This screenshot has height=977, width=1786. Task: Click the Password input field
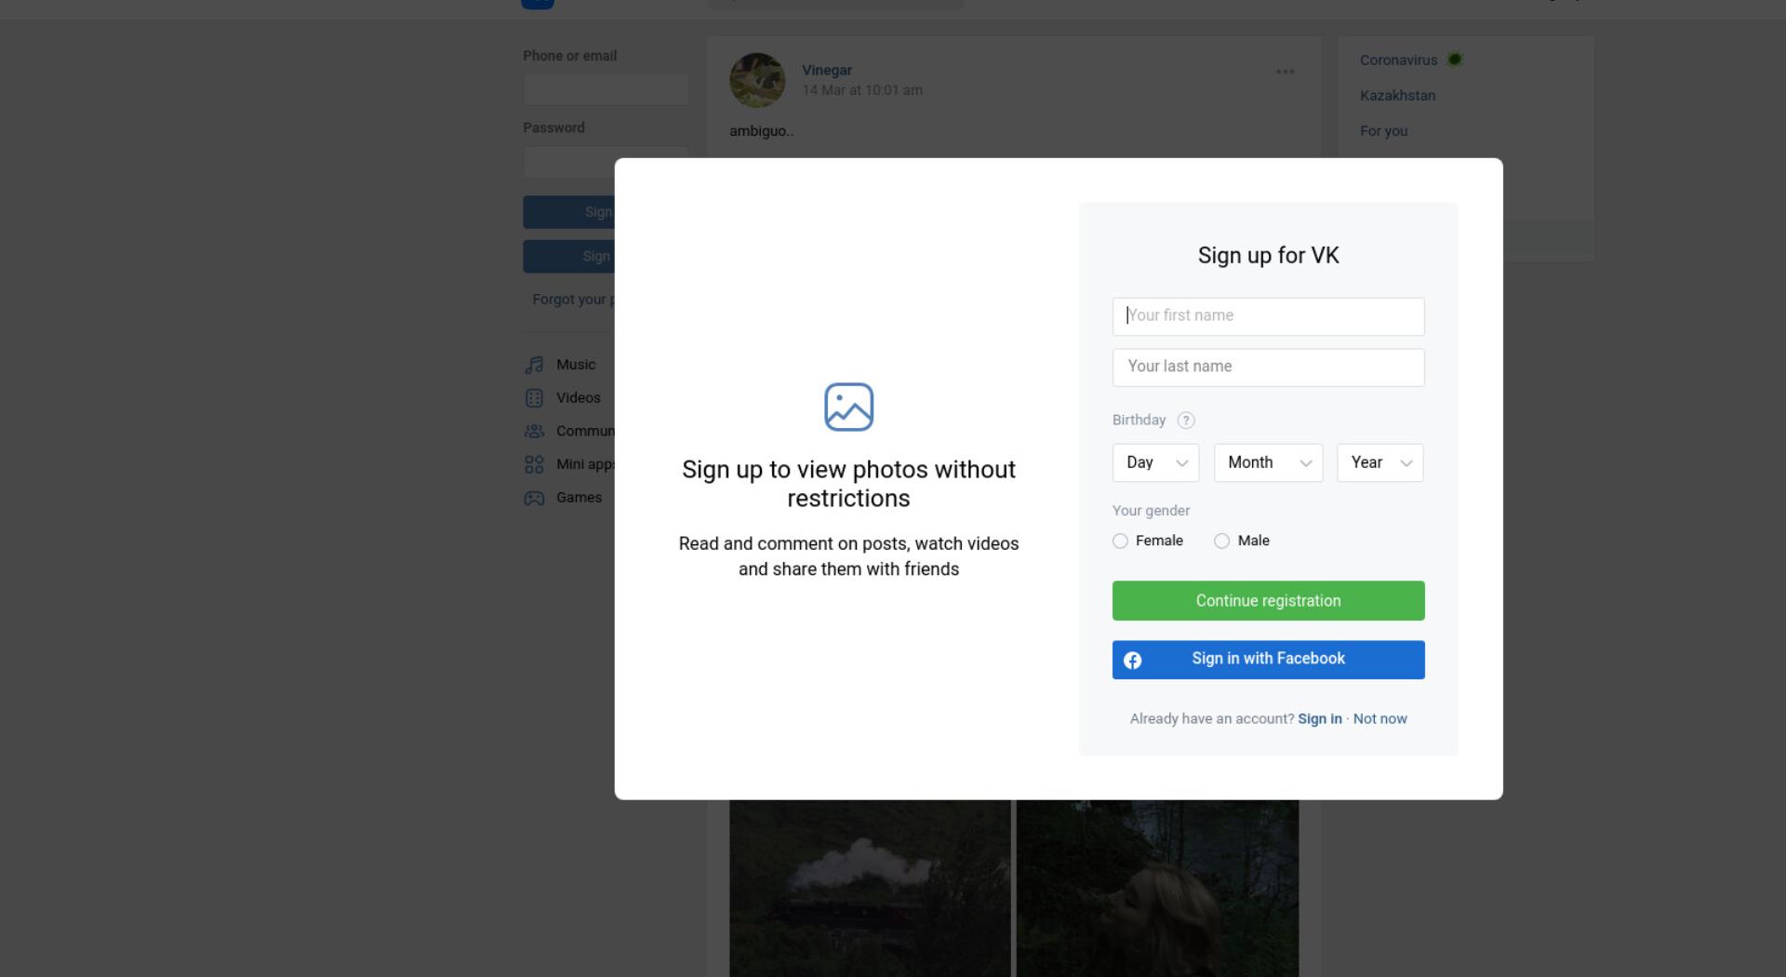[606, 162]
